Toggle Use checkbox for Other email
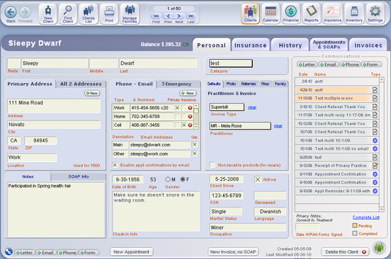391x259 pixels. tap(194, 154)
